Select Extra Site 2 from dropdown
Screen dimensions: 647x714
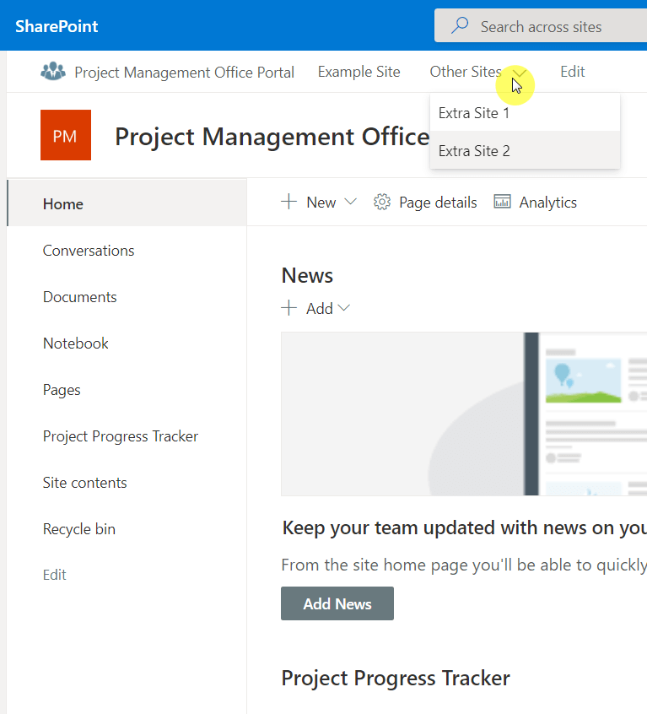coord(525,150)
